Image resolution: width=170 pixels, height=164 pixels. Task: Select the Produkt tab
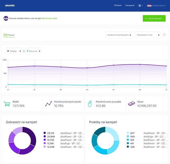tap(9, 35)
